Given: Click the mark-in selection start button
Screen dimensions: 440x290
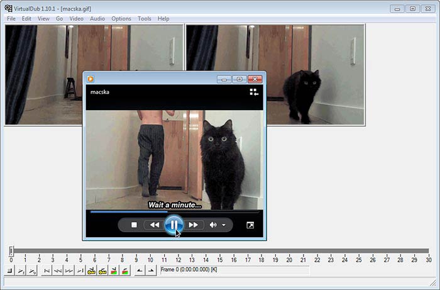Looking at the screenshot, I should click(138, 270).
